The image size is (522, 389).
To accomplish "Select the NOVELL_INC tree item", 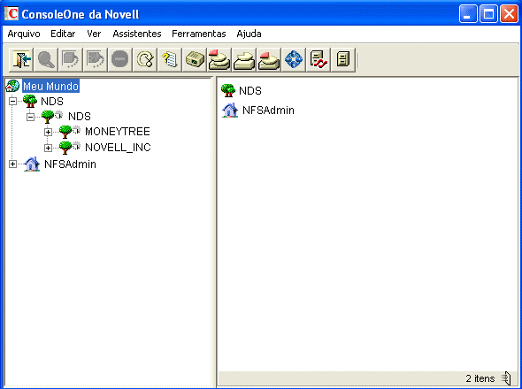I will tap(118, 147).
